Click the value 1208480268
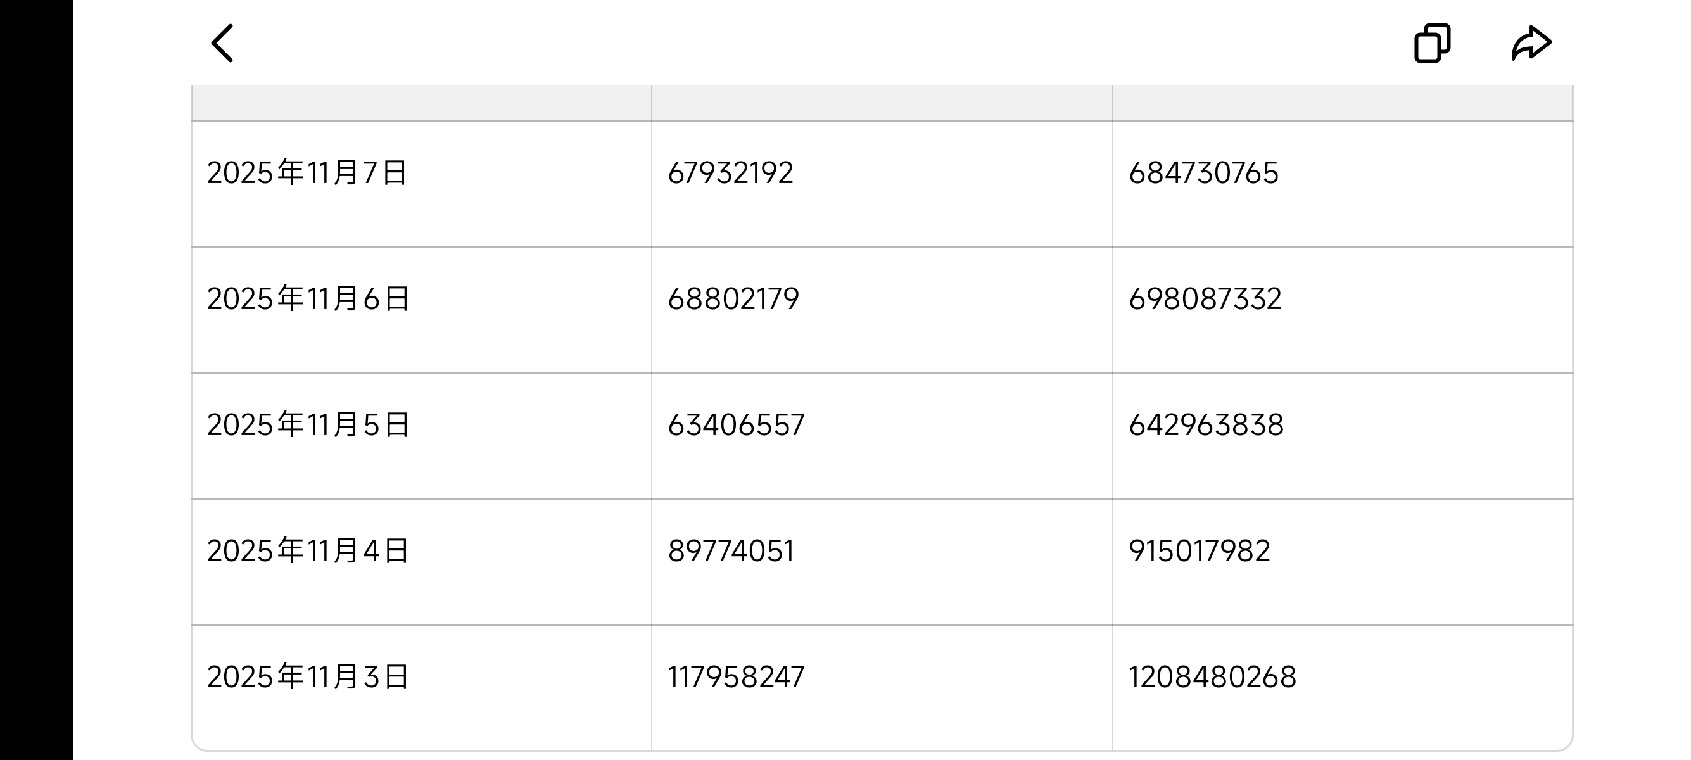The image size is (1691, 760). point(1212,677)
